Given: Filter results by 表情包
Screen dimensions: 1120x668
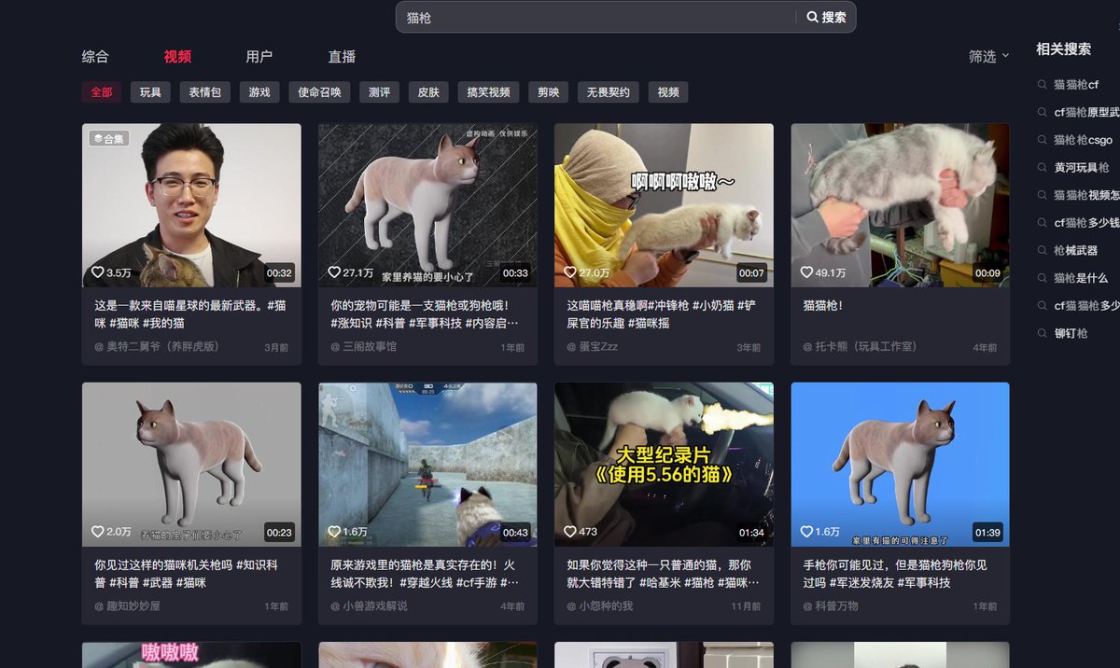Looking at the screenshot, I should [205, 92].
